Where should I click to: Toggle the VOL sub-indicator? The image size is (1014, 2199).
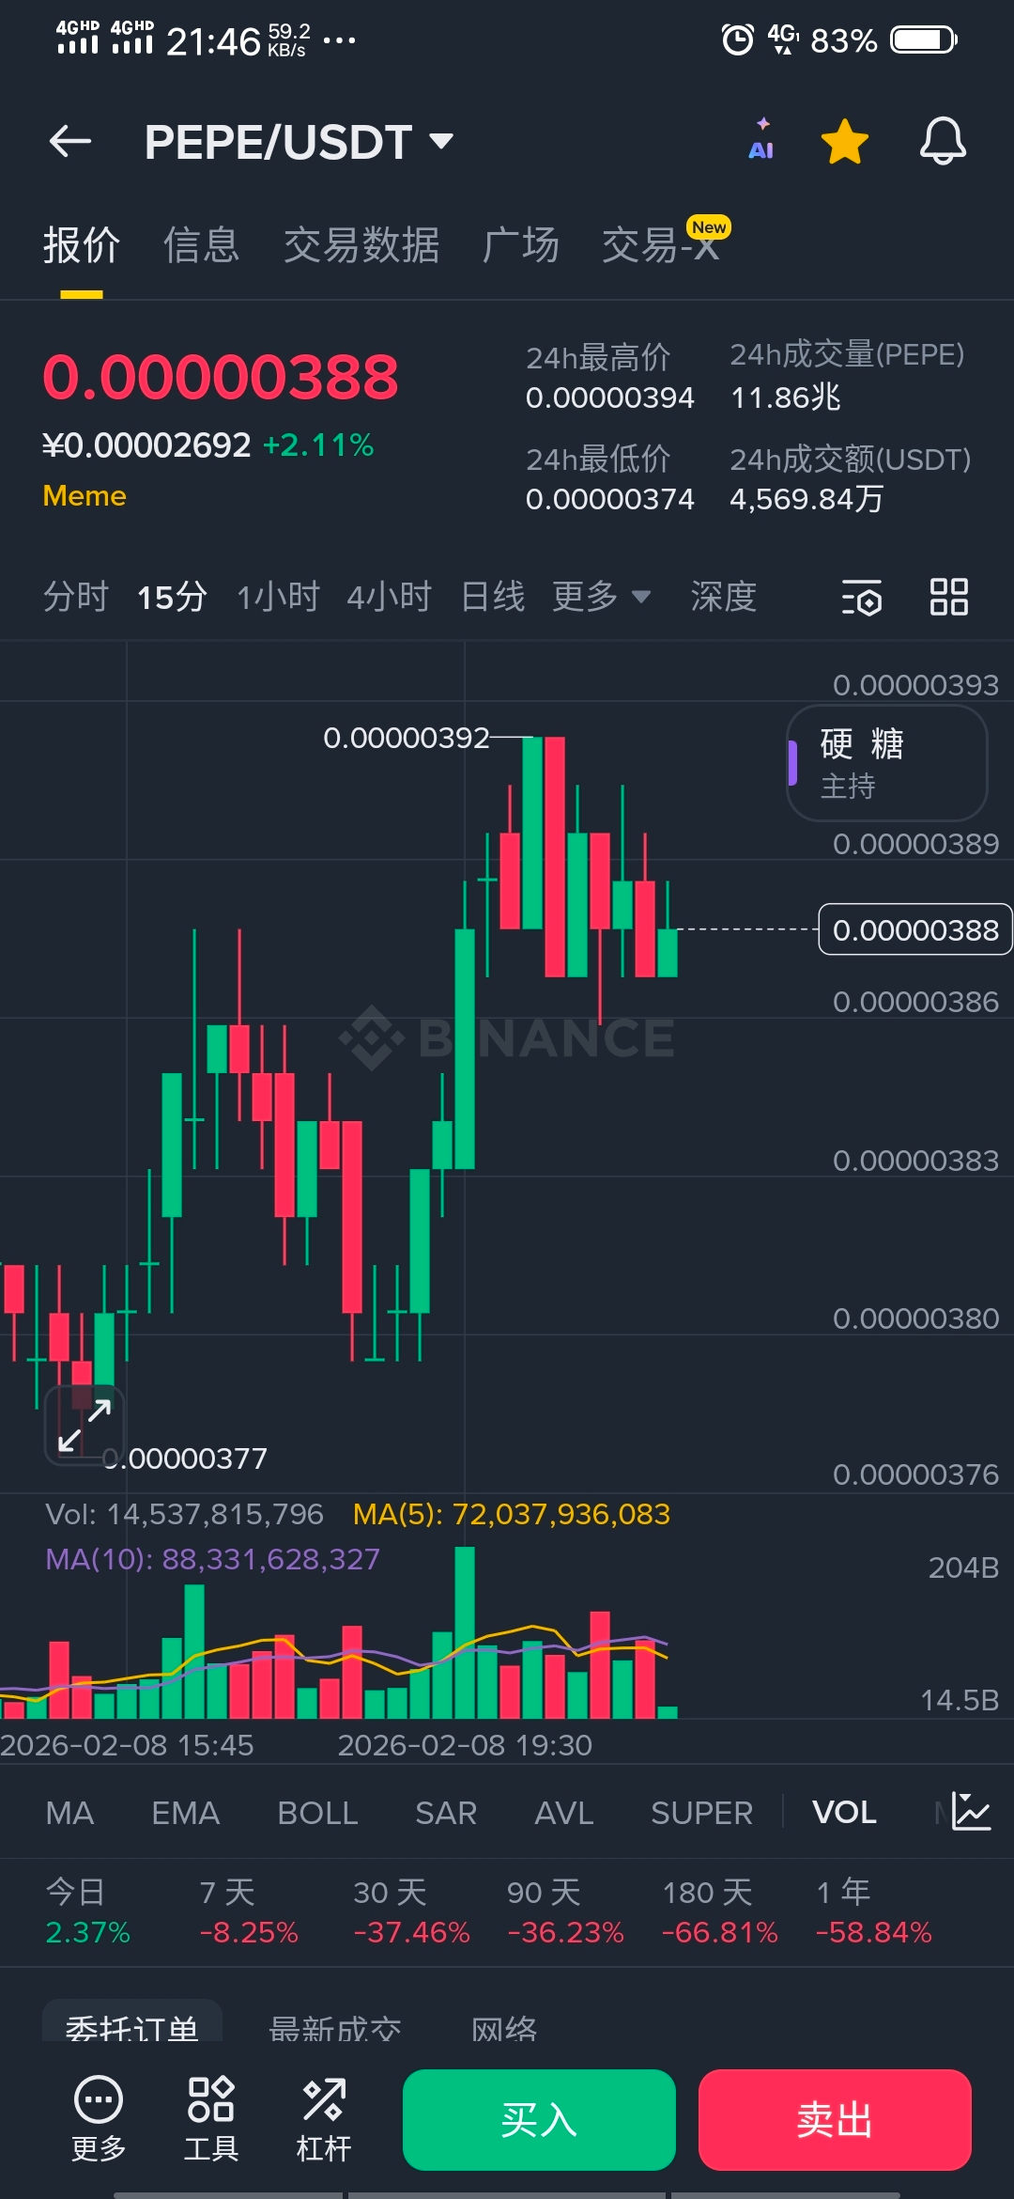click(844, 1813)
